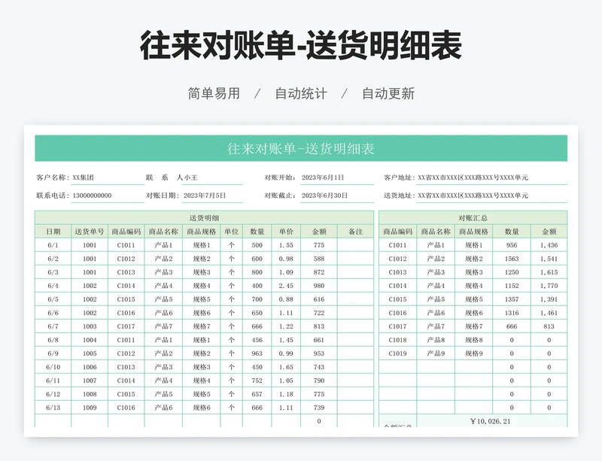Select summary quantity 1563 cell
This screenshot has height=461, width=602.
point(512,259)
